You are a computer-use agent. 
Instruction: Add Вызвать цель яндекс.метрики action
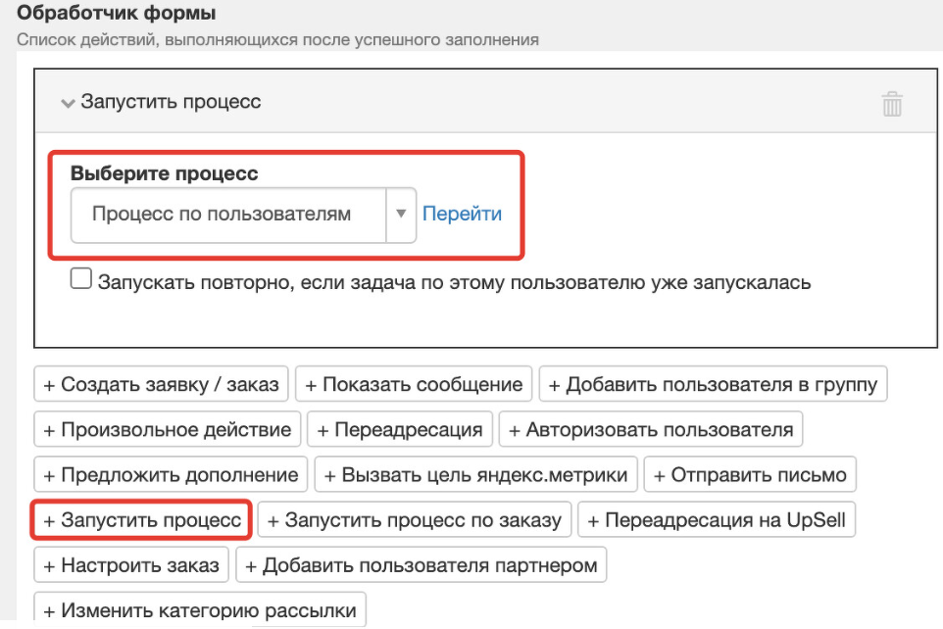(x=475, y=475)
